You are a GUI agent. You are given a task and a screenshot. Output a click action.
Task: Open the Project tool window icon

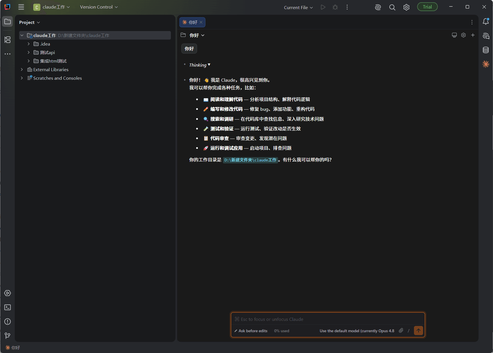point(7,22)
